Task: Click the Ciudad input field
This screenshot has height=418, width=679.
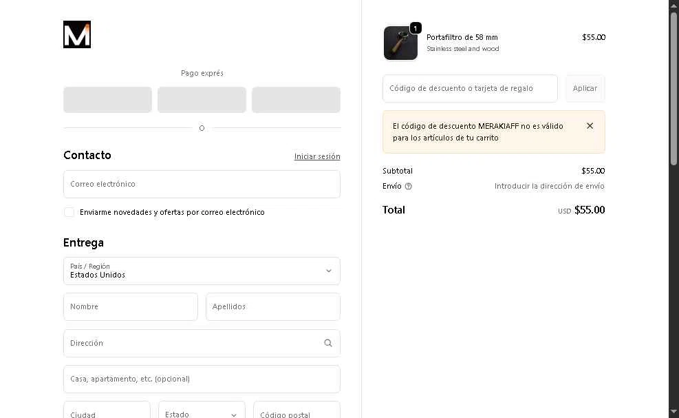Action: [x=107, y=410]
